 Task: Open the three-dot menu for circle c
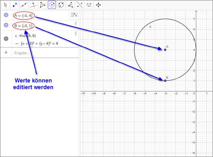[76, 33]
